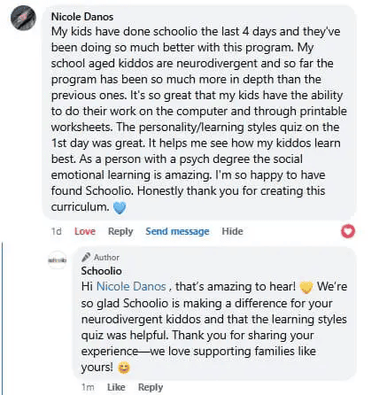Screen dimensions: 387x395
Task: Open Nicole Danos's profile picture
Action: (23, 18)
